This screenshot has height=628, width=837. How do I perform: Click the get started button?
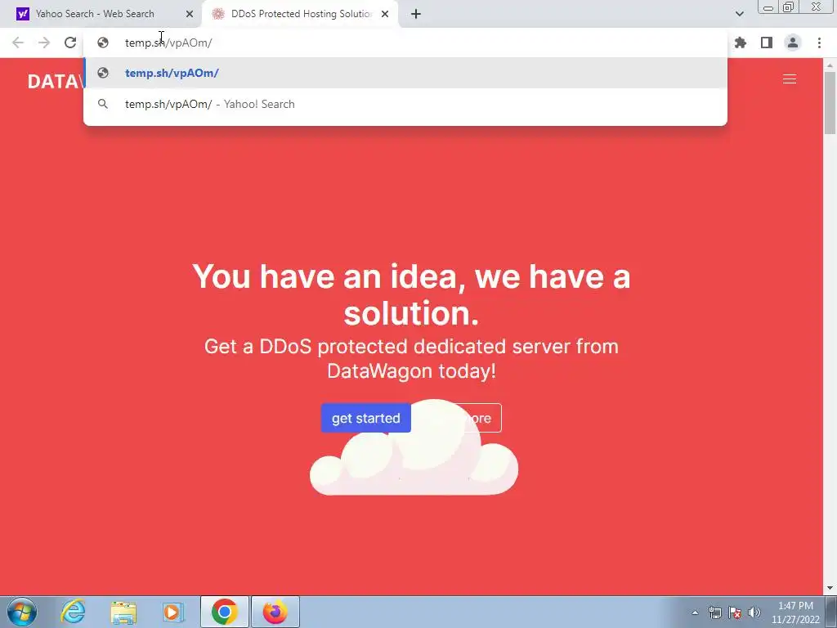coord(365,418)
